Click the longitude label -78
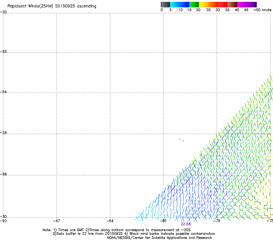This screenshot has width=273, height=240. (217, 221)
